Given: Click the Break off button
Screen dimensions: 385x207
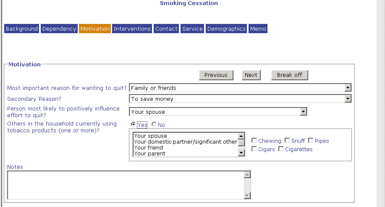Looking at the screenshot, I should pos(289,75).
